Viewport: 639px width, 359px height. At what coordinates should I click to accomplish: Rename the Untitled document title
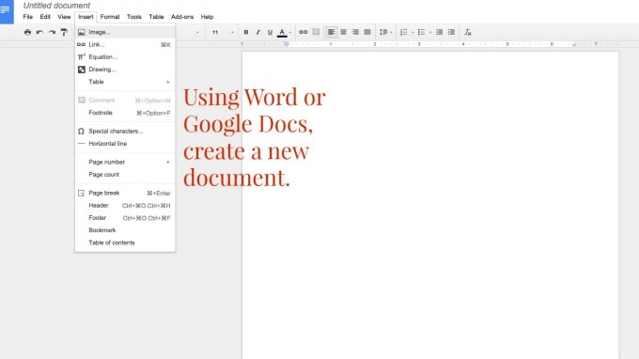(x=56, y=6)
